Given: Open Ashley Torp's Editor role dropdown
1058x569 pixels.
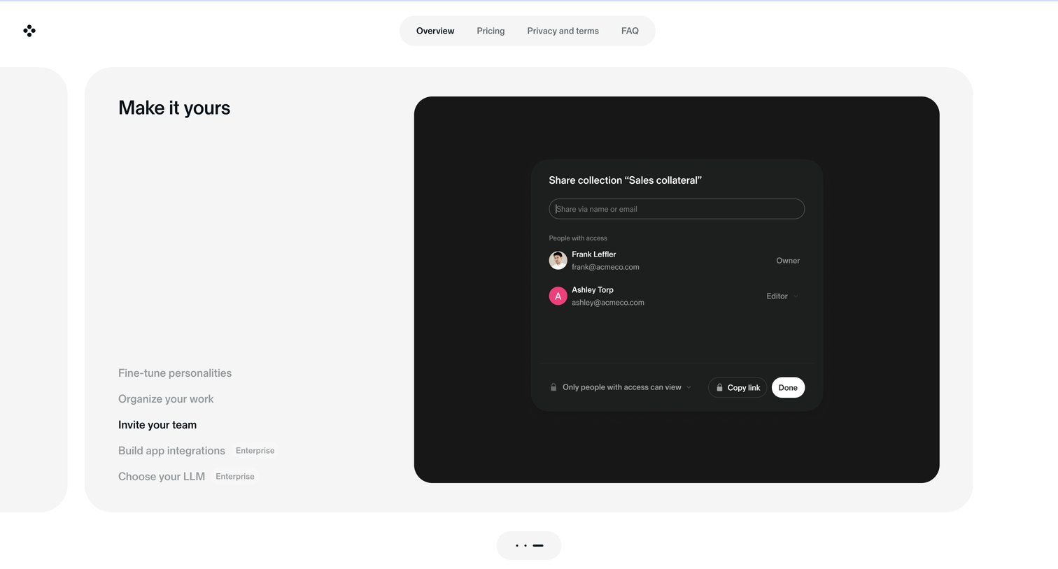Looking at the screenshot, I should pos(782,296).
